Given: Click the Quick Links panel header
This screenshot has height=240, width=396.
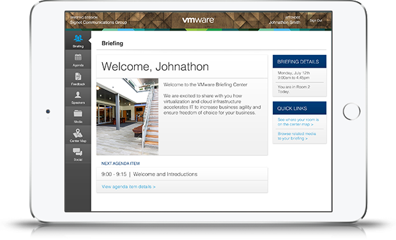Looking at the screenshot, I should click(300, 108).
